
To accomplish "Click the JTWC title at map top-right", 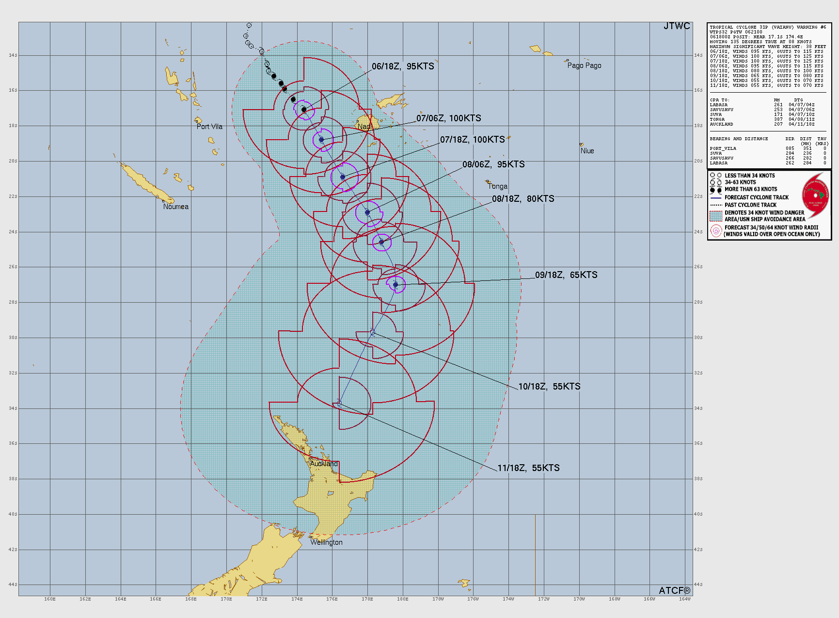I will pos(677,26).
